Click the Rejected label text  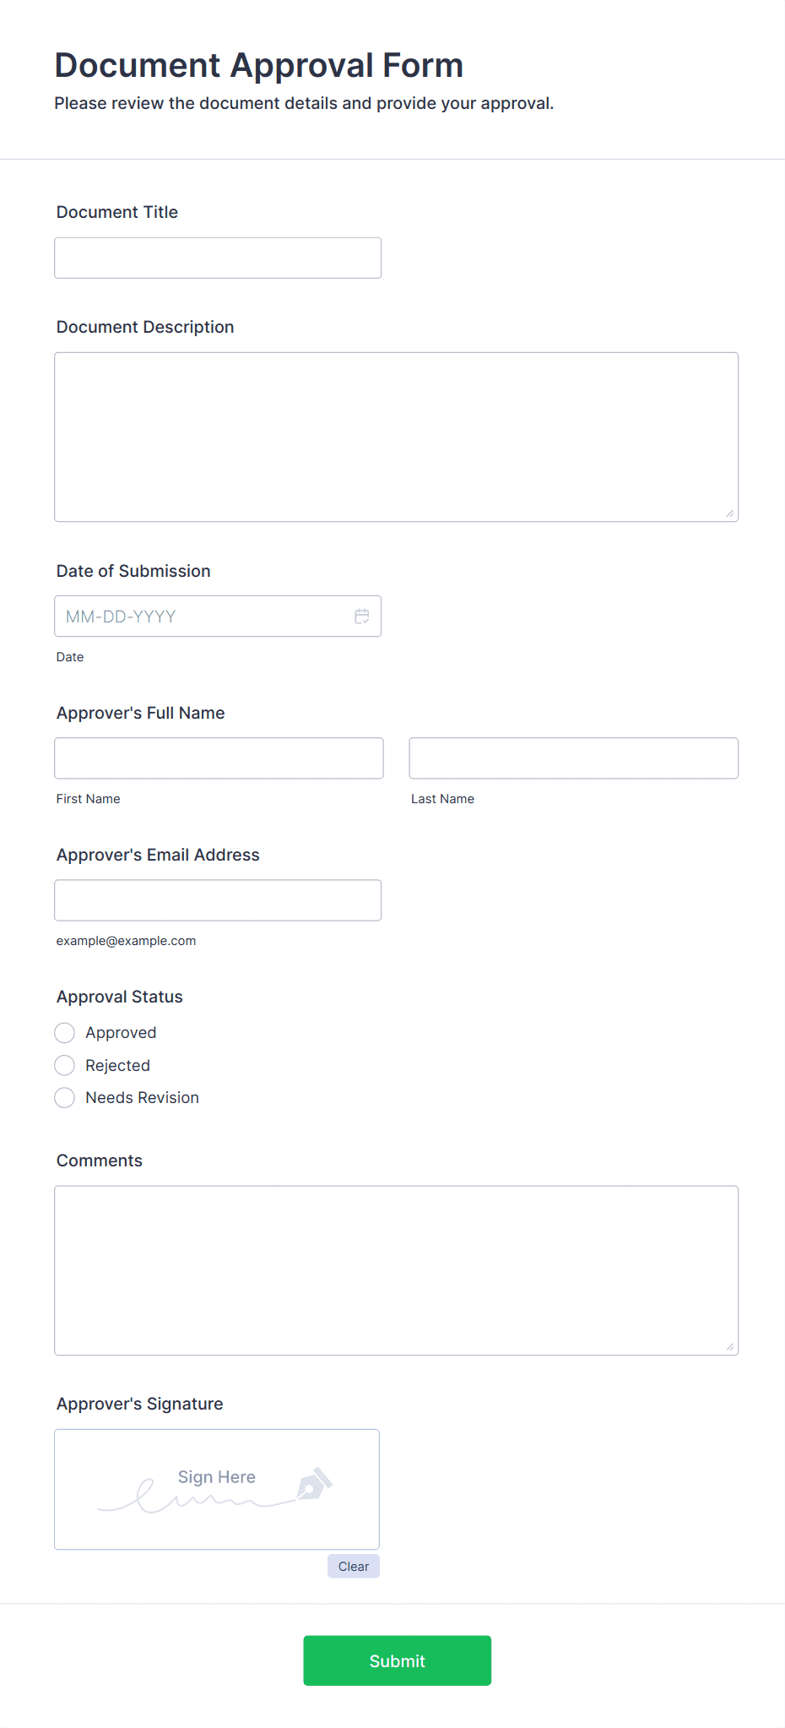pyautogui.click(x=117, y=1066)
